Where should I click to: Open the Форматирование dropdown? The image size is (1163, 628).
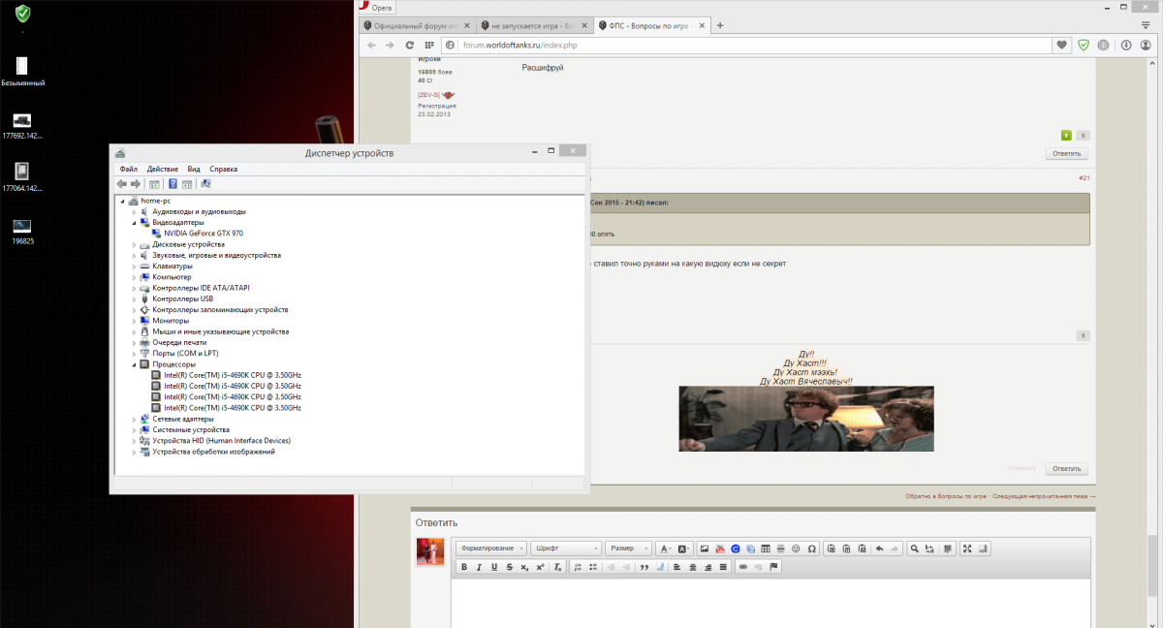[492, 549]
